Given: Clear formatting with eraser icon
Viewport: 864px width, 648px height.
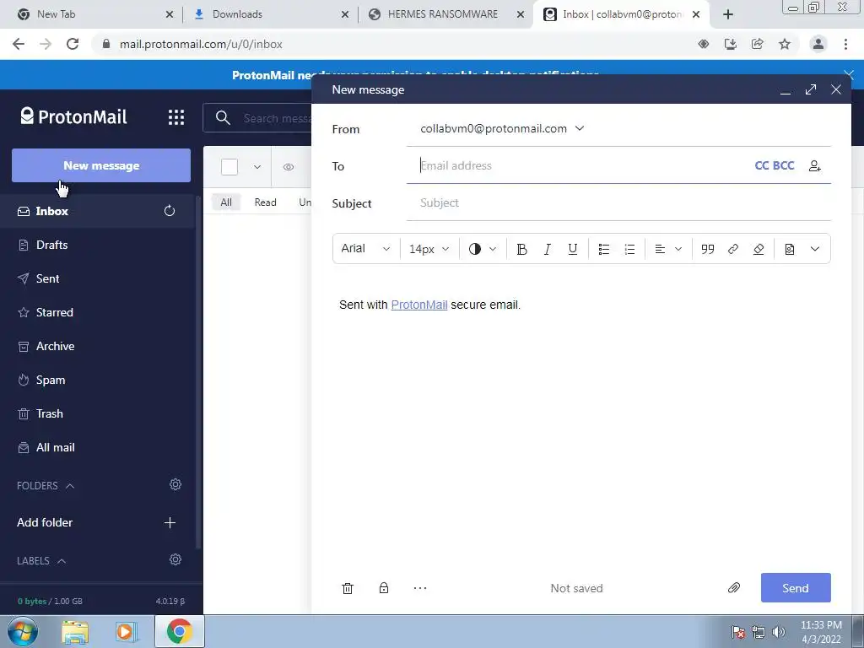Looking at the screenshot, I should 759,249.
